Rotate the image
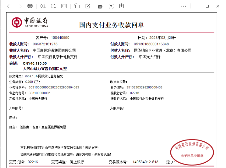The width and height of the screenshot is (226, 168). [77, 6]
